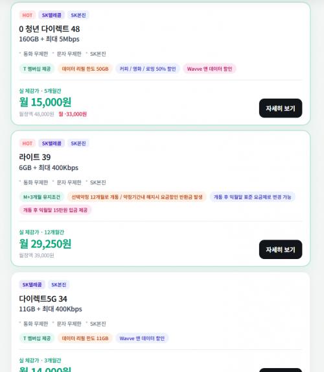Open 라이트 39 plan title
Screen dimensions: 324x372
coord(34,157)
